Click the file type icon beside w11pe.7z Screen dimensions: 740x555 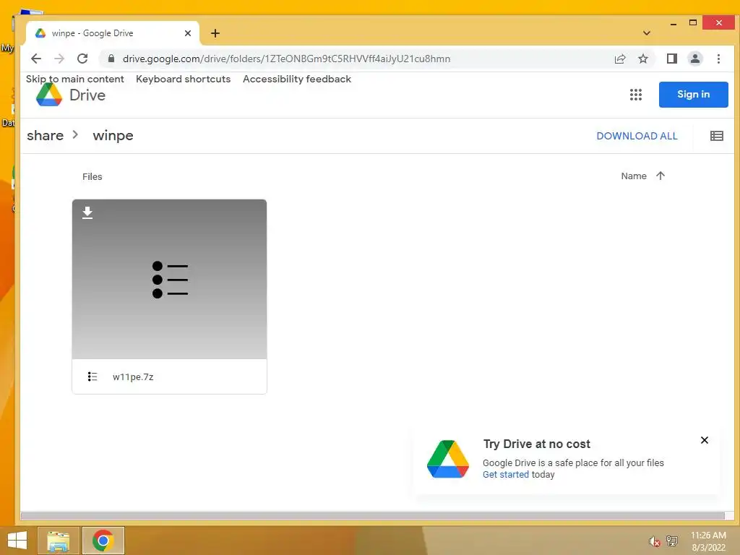click(x=92, y=377)
